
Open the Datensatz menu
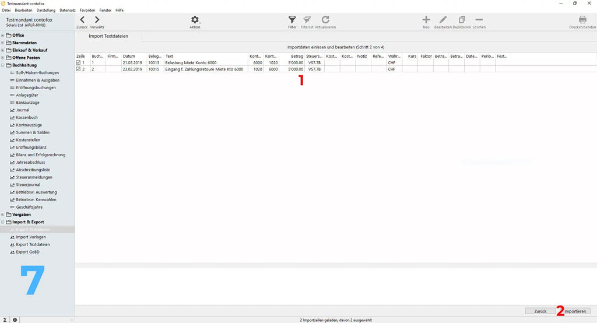click(68, 10)
